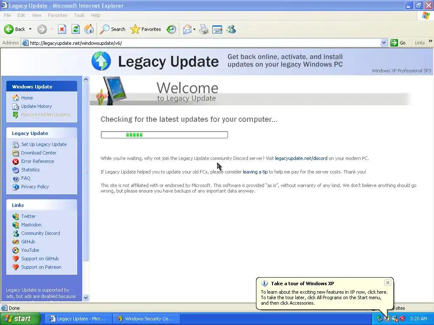Click the Stop loading icon
The width and height of the screenshot is (434, 325).
click(62, 29)
